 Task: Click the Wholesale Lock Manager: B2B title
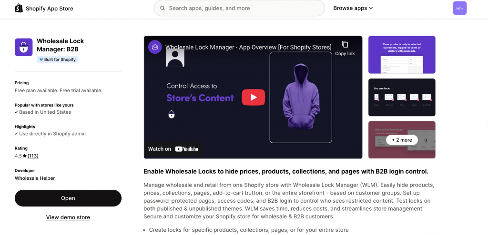[61, 45]
